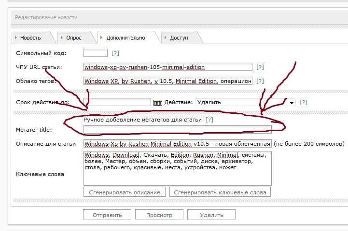Switch to the Новость tab

pos(29,38)
